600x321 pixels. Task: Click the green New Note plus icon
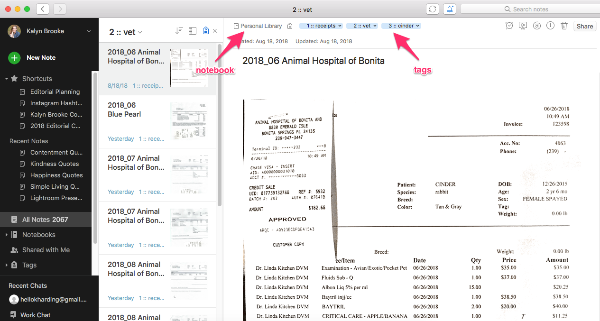(x=14, y=58)
